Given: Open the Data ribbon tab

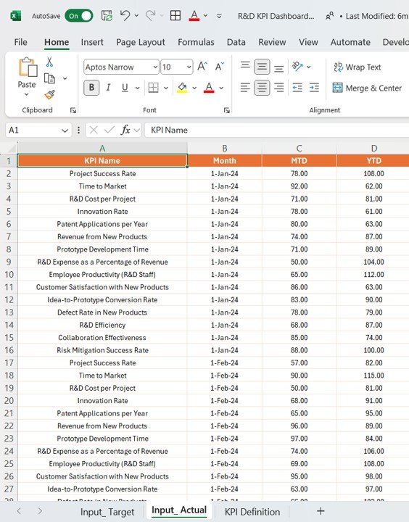Looking at the screenshot, I should click(x=236, y=42).
